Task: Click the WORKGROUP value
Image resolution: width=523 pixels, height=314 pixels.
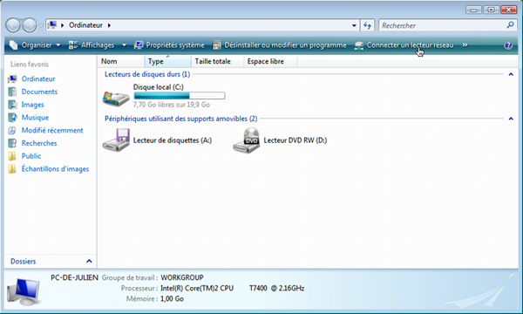Action: pos(182,277)
